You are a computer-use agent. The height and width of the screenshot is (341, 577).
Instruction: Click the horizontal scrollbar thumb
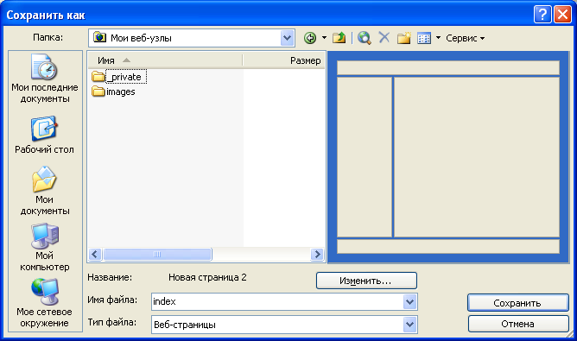pyautogui.click(x=157, y=254)
